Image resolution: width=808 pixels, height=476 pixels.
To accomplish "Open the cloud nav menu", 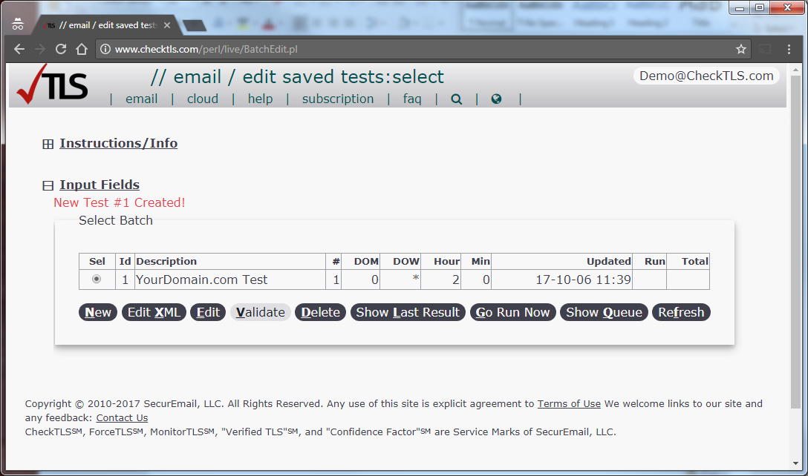I will (203, 99).
